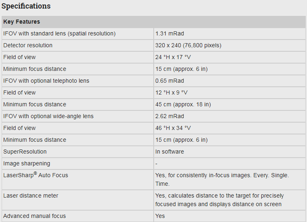Viewport: 307px width, 222px height.
Task: Click the Specifications heading
Action: (26, 6)
